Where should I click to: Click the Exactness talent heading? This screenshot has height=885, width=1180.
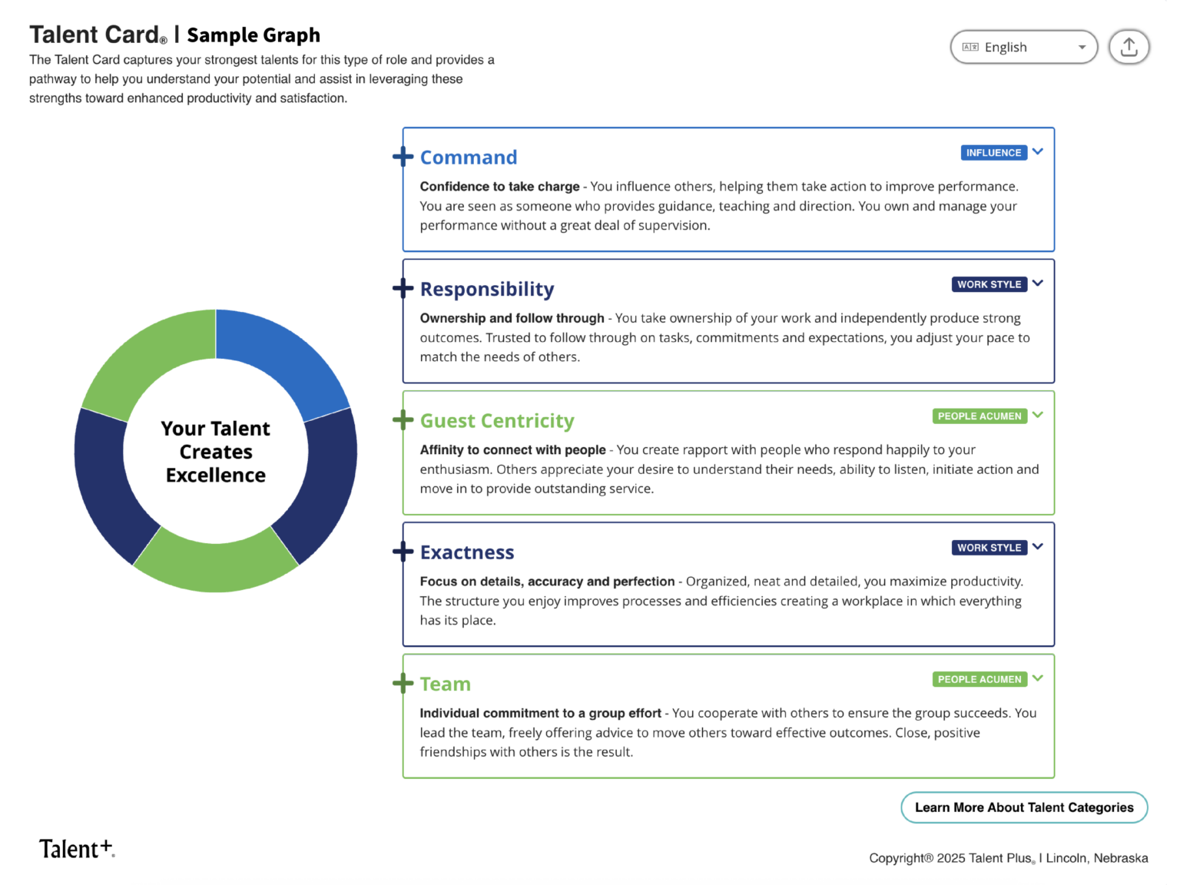[x=467, y=552]
